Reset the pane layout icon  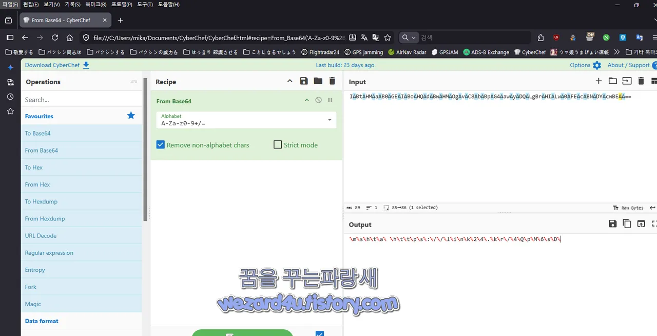pyautogui.click(x=654, y=81)
